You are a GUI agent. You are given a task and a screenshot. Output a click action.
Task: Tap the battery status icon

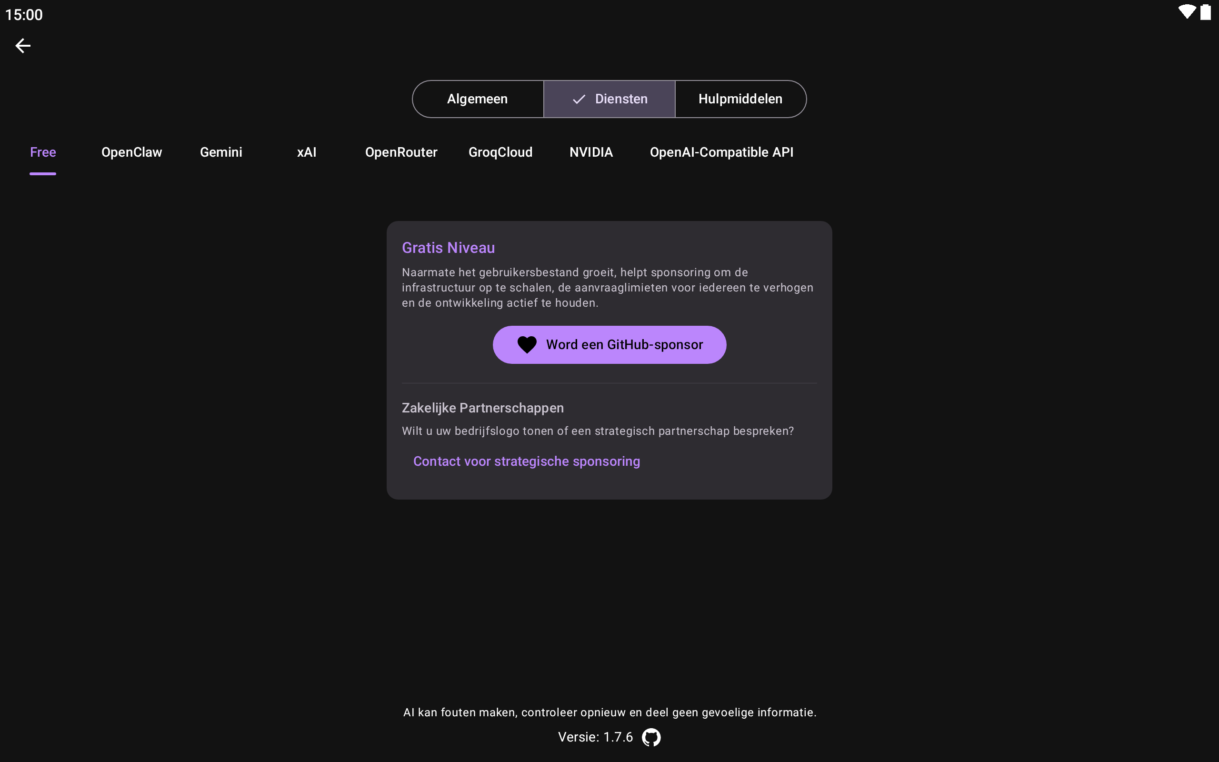point(1205,12)
